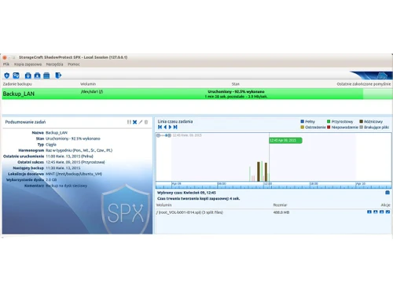
Task: Open the Pomoc menu
Action: (74, 65)
